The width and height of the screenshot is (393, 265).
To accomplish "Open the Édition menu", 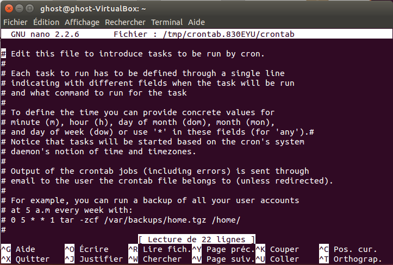I will click(x=46, y=22).
